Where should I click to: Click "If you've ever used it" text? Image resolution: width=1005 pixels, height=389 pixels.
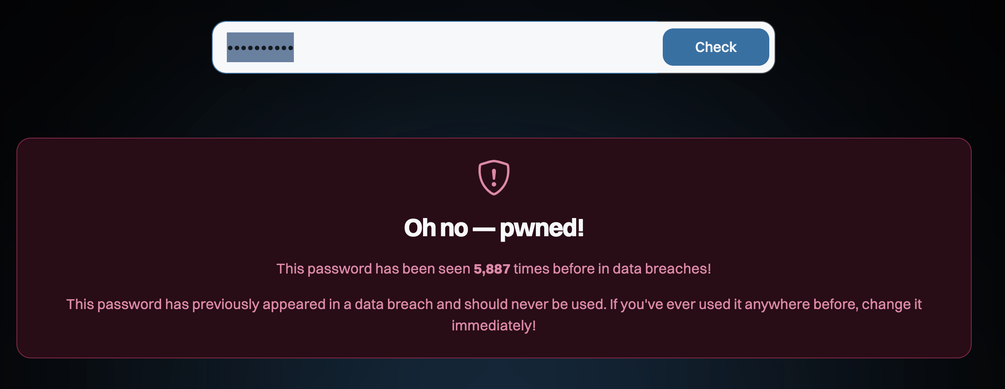coord(675,305)
